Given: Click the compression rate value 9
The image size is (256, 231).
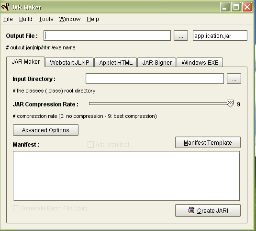Looking at the screenshot, I should click(x=238, y=104).
